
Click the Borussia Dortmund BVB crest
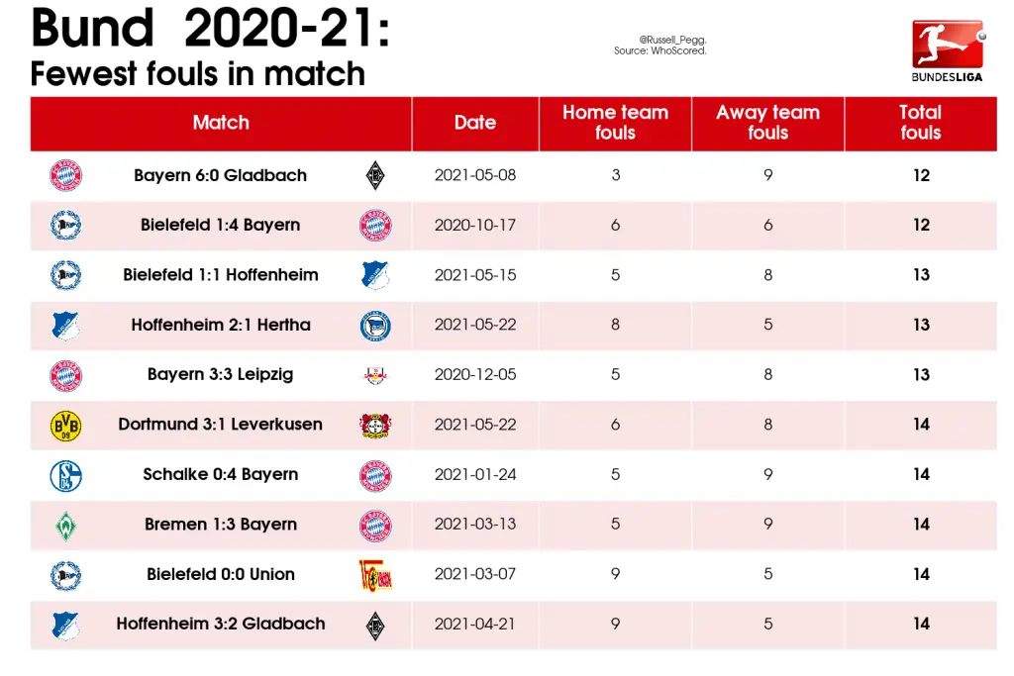(x=65, y=426)
